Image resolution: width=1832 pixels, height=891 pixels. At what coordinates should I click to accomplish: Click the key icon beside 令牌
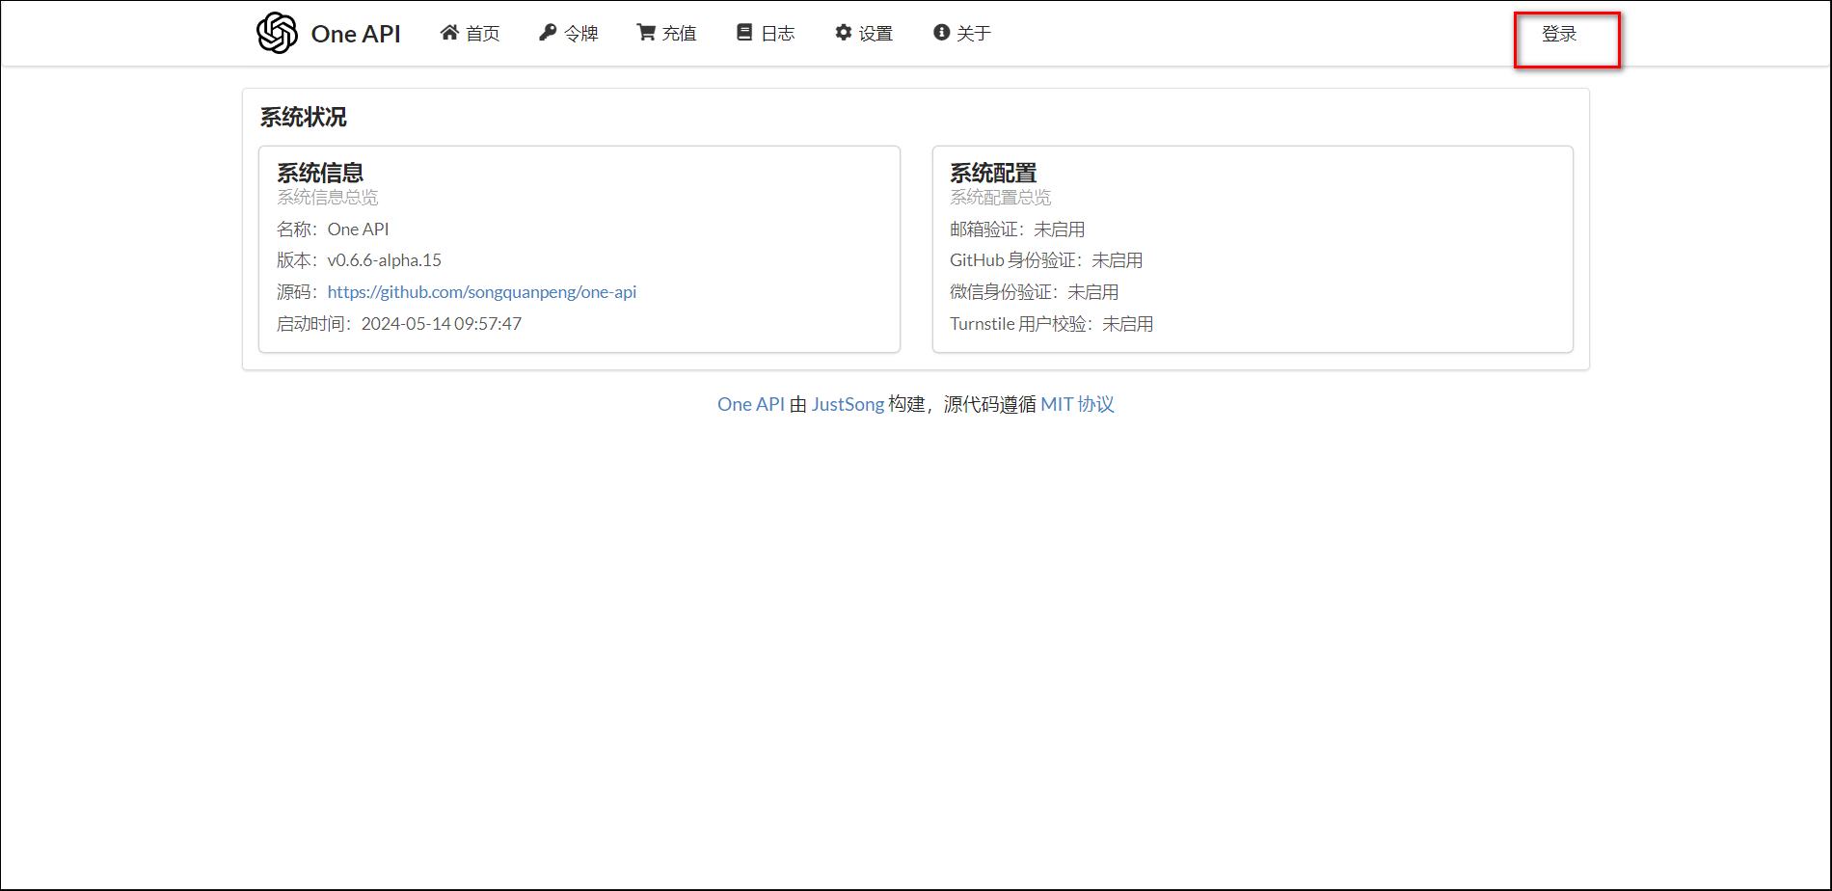[x=548, y=33]
